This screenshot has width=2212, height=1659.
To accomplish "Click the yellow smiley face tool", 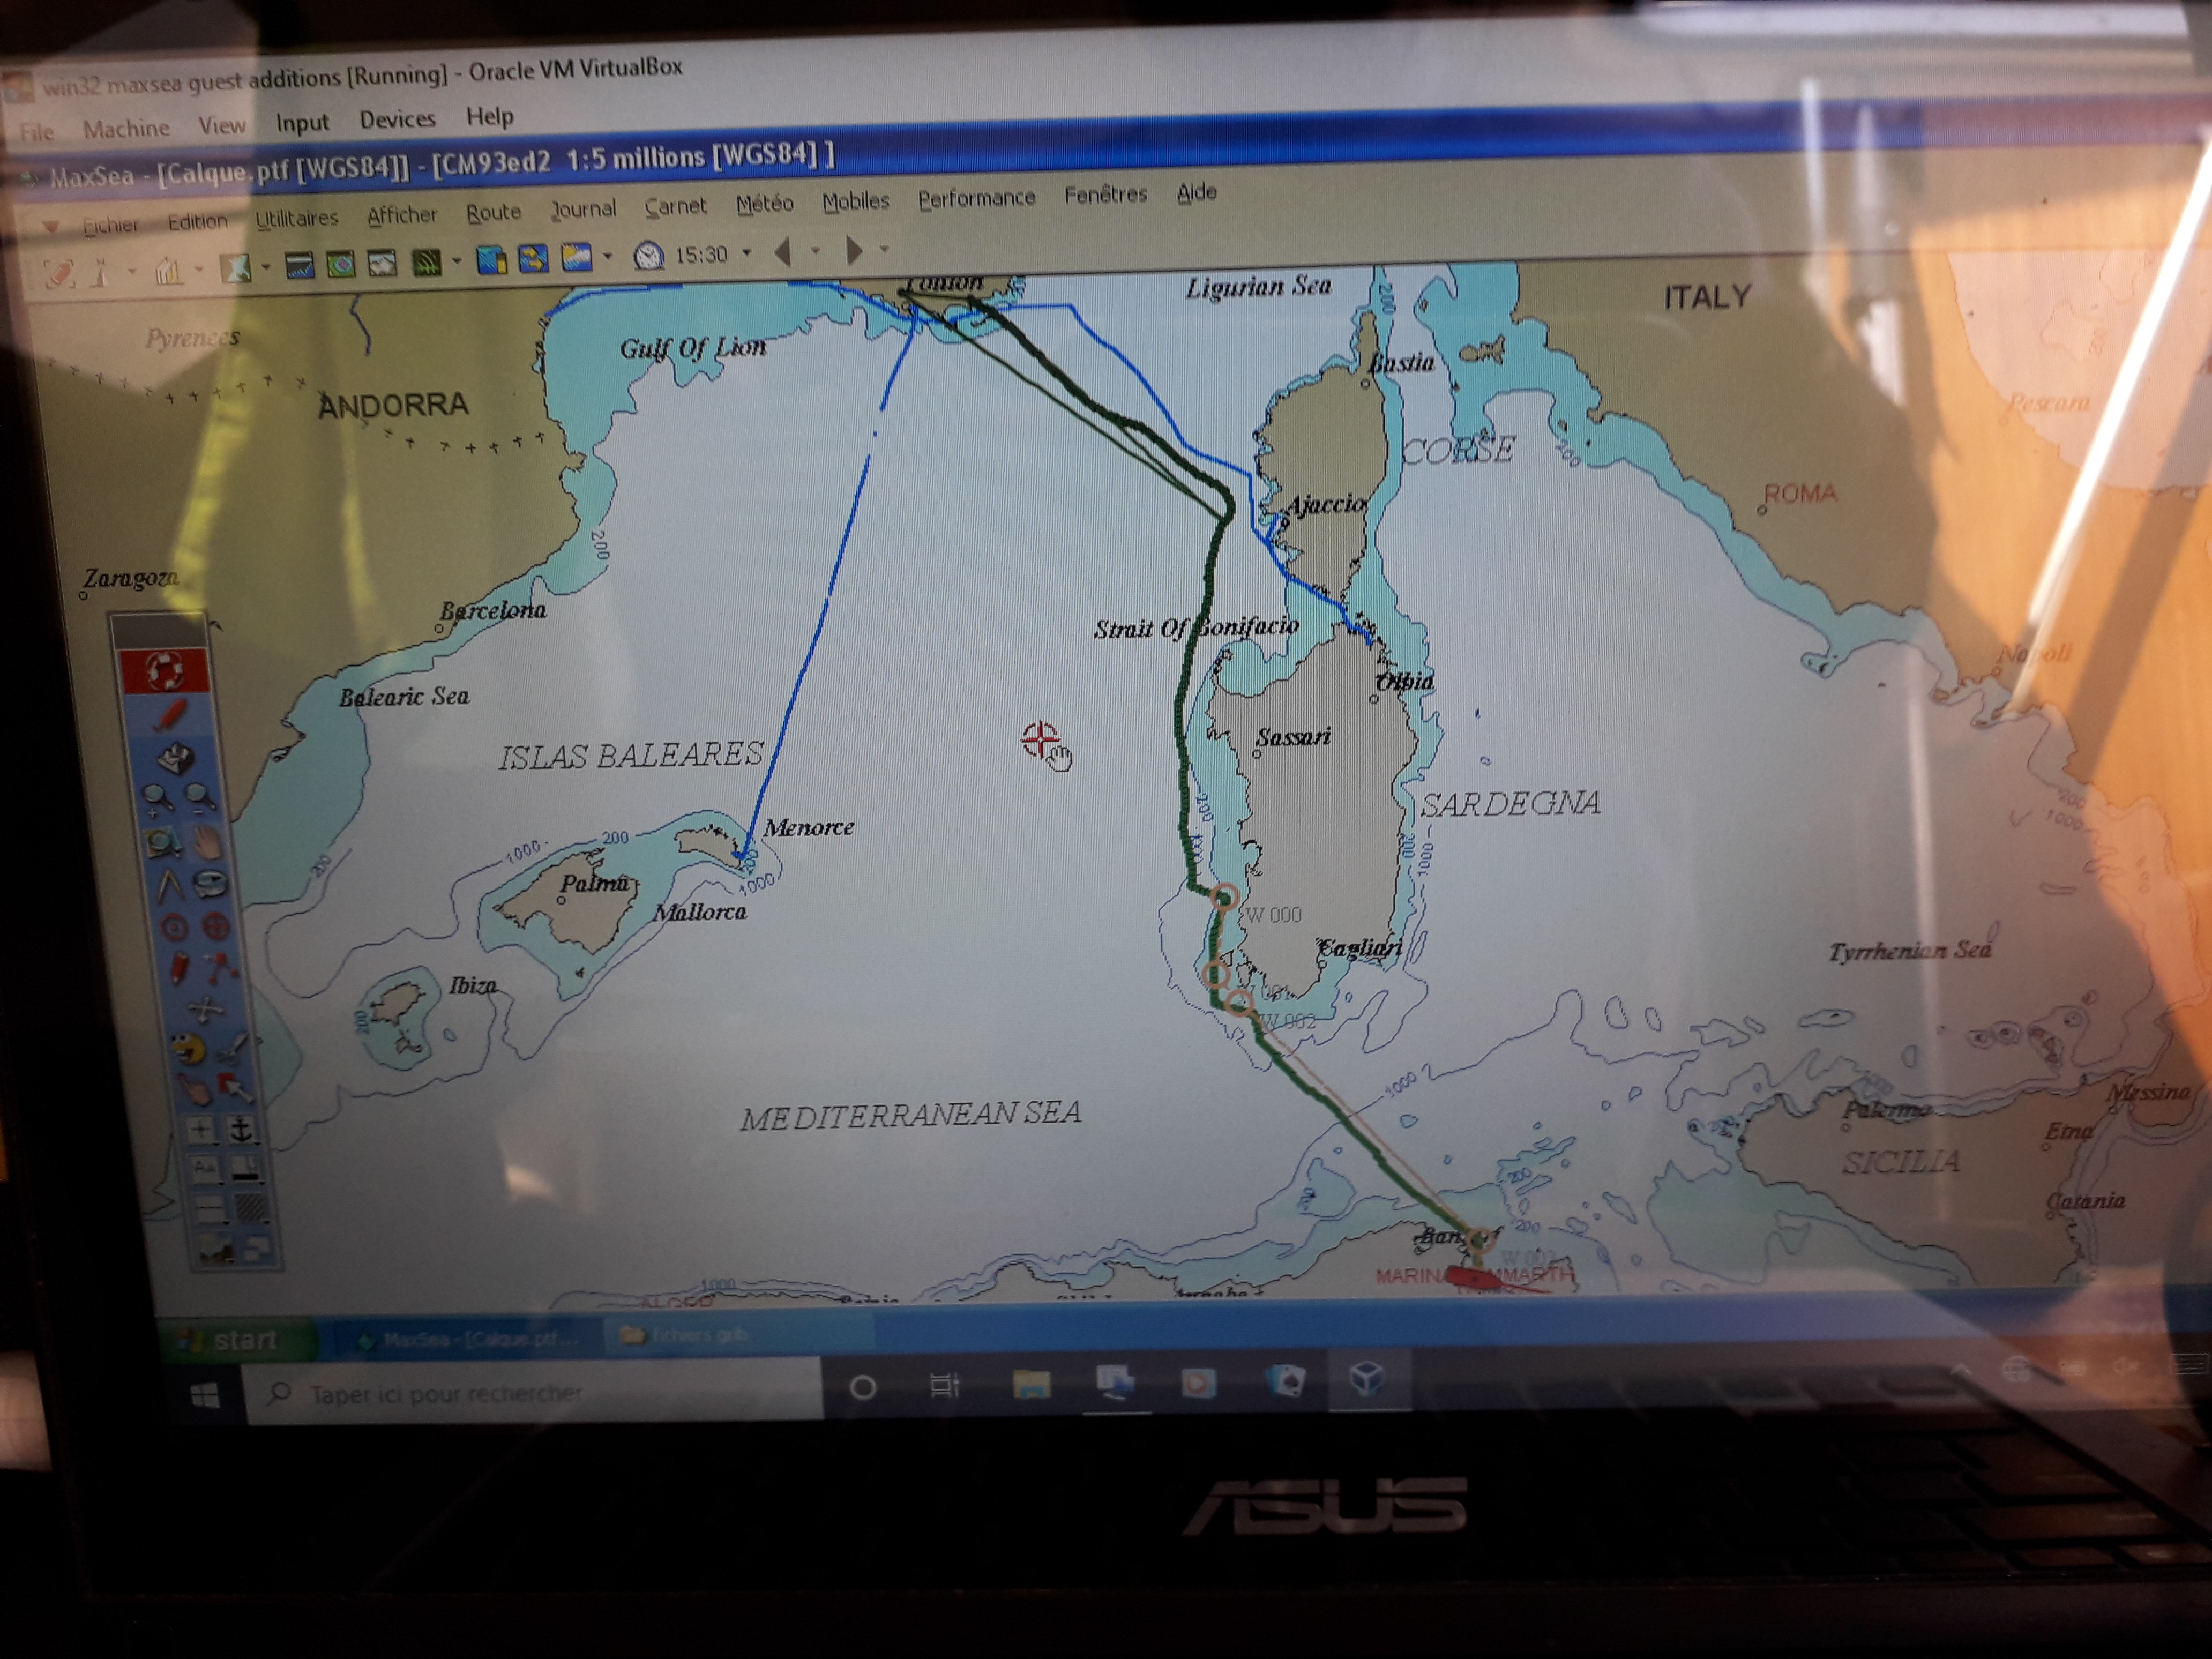I will pos(188,1049).
